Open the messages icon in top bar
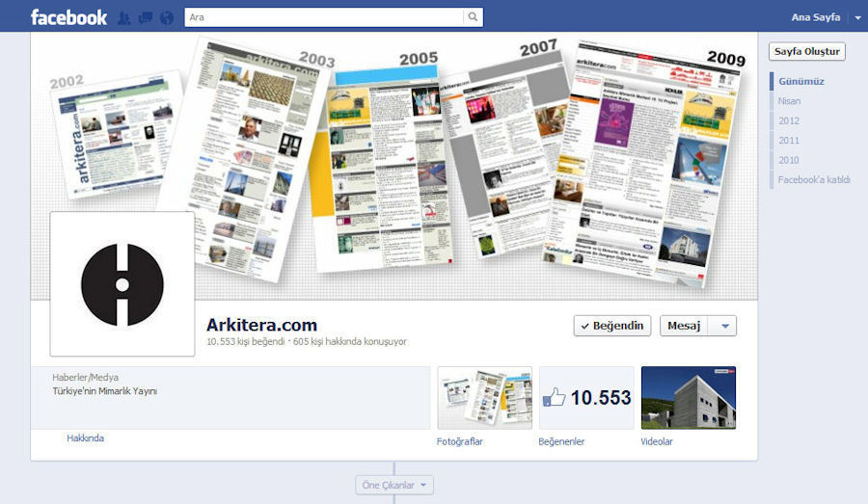 tap(146, 18)
